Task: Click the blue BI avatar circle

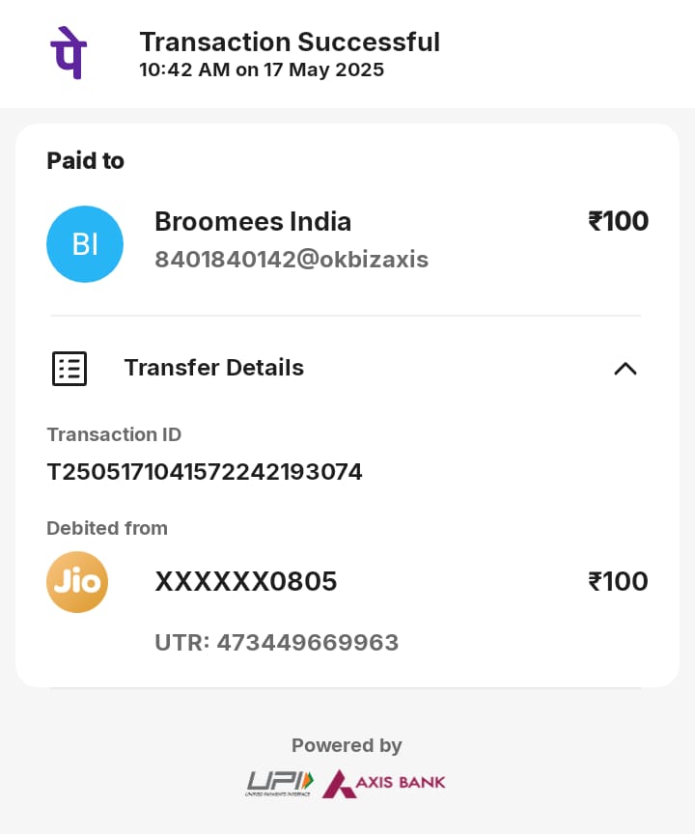Action: pyautogui.click(x=85, y=244)
